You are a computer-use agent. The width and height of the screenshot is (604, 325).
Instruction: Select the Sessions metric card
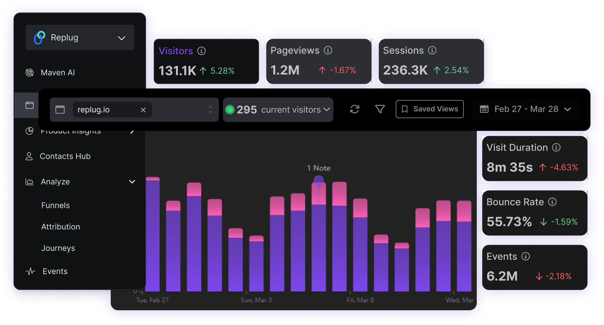[x=431, y=61]
